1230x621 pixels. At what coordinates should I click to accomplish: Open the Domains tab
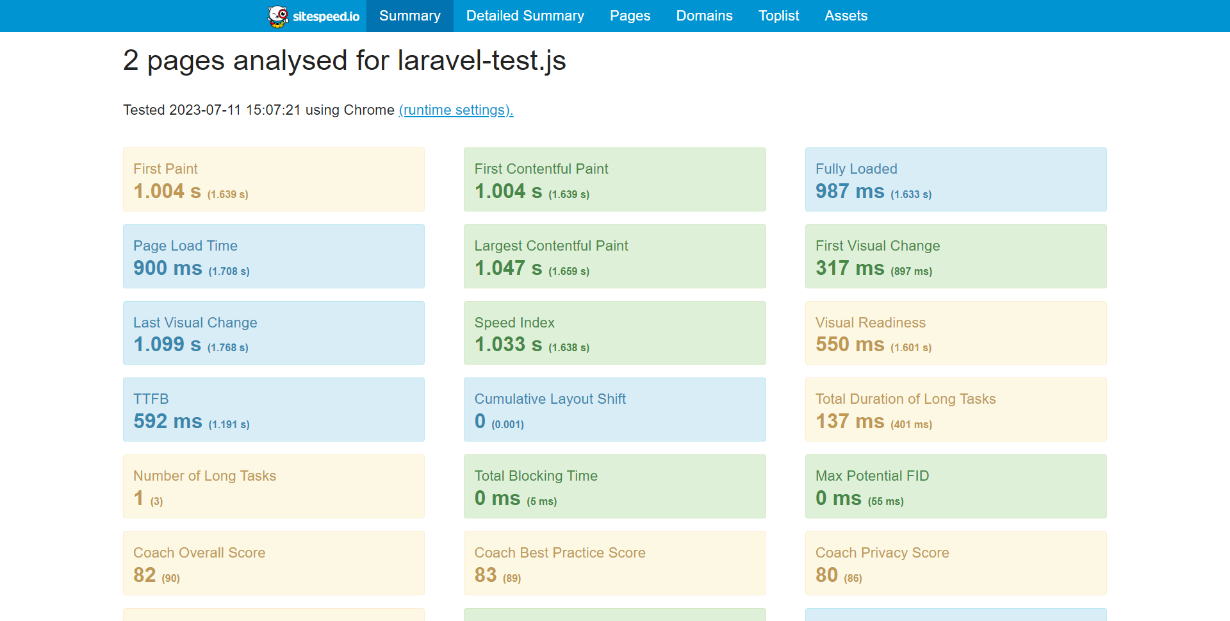(705, 16)
